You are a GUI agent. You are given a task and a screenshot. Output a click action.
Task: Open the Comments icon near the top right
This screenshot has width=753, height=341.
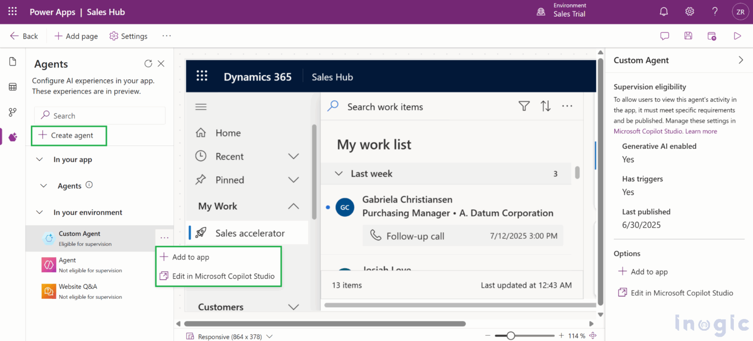[x=664, y=36]
